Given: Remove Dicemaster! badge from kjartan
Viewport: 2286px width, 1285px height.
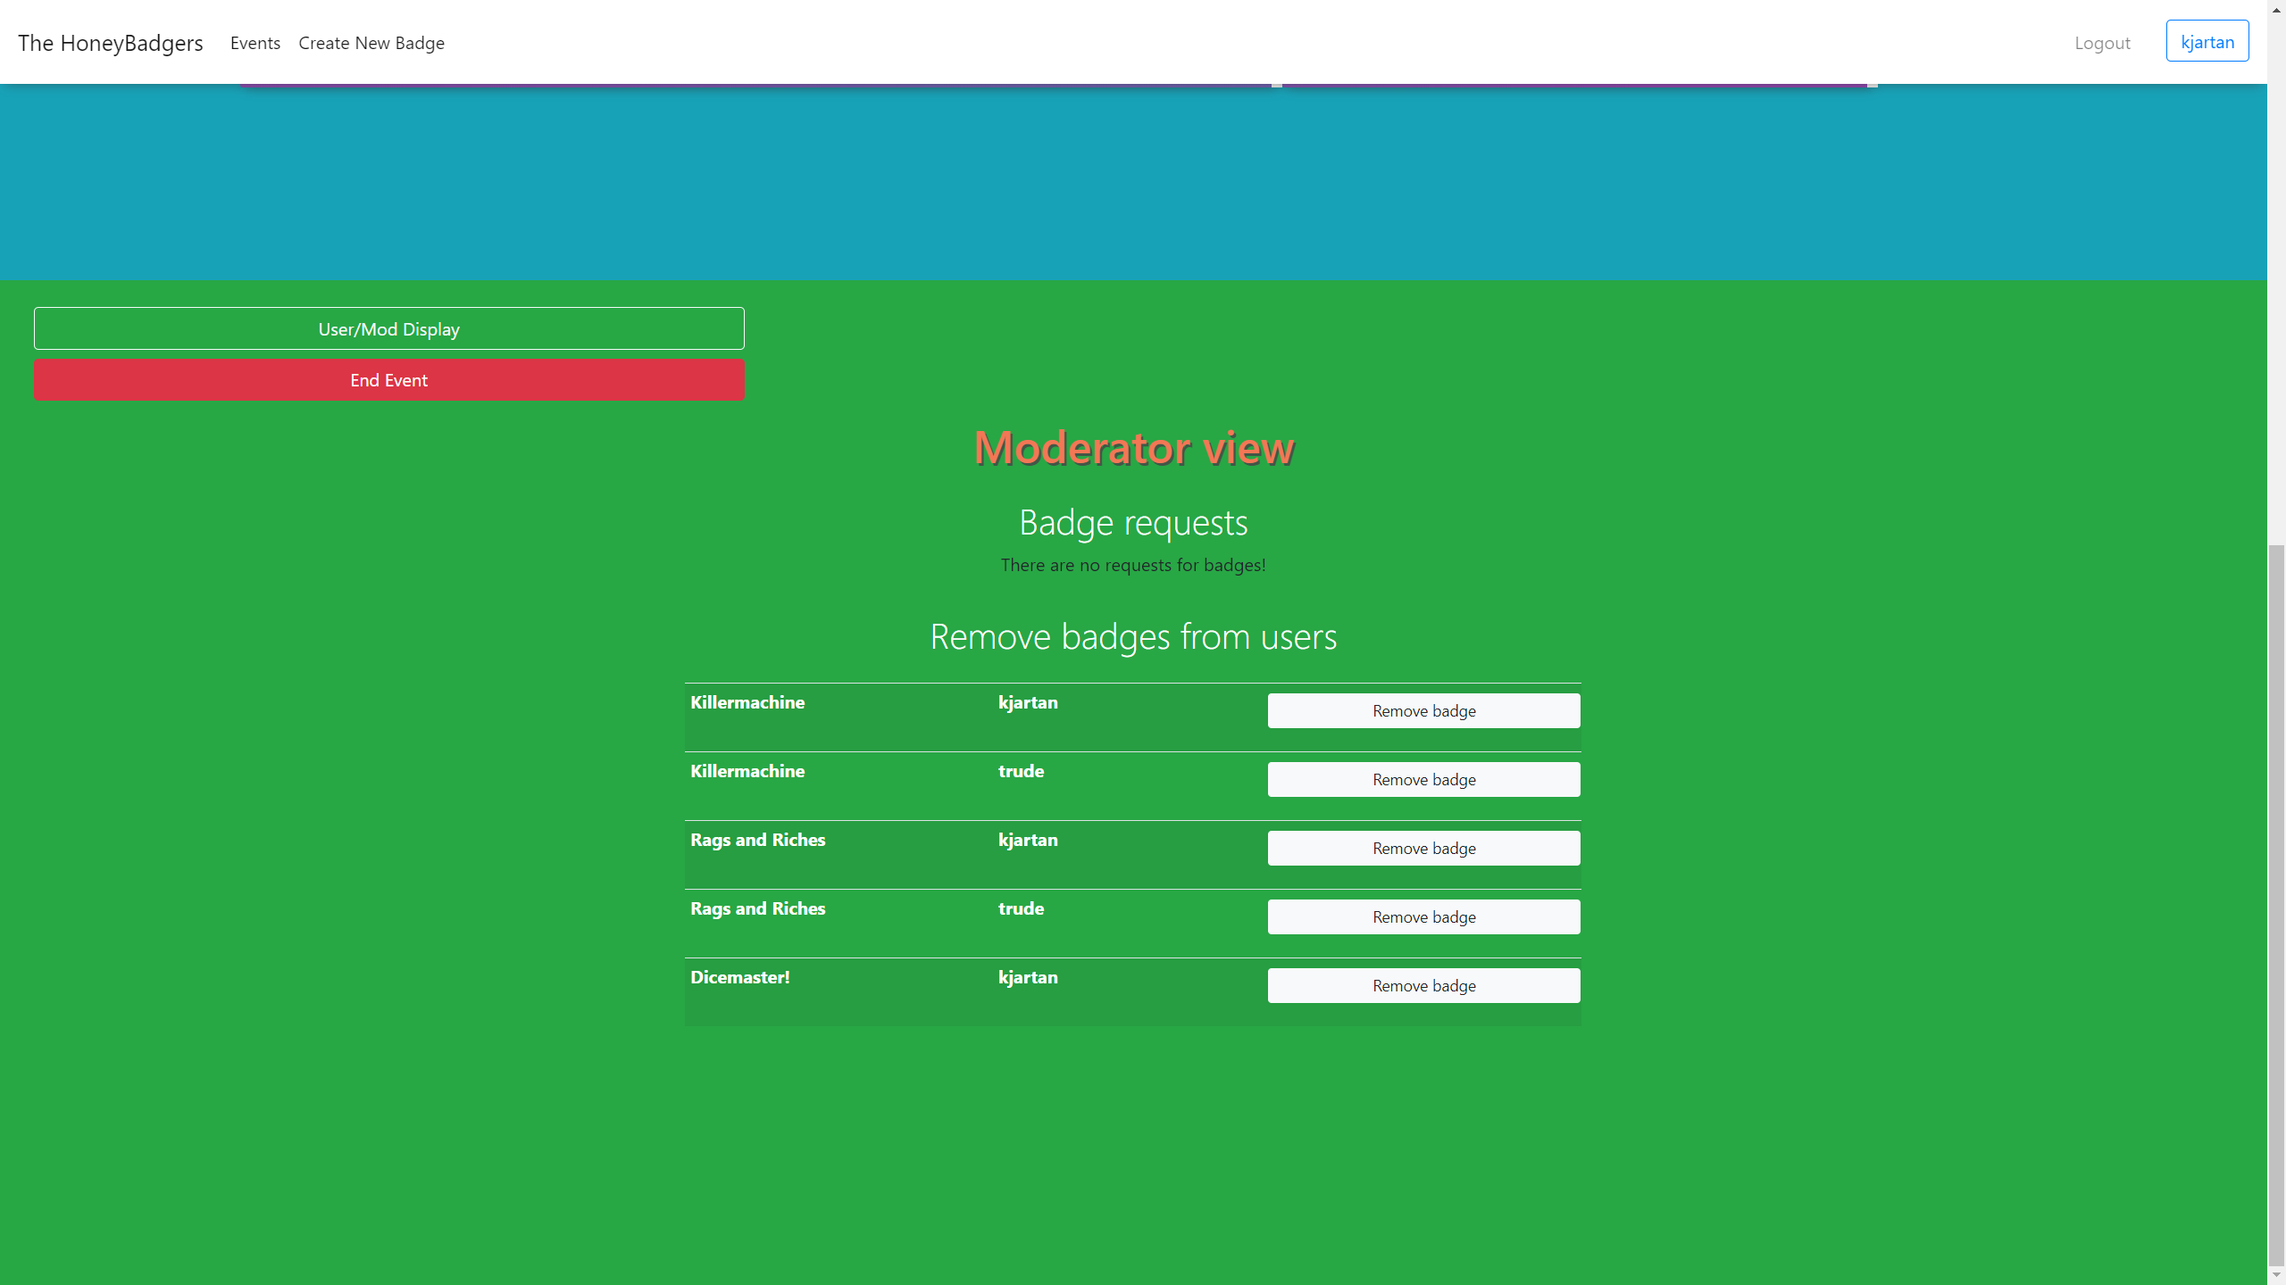Looking at the screenshot, I should [1423, 985].
